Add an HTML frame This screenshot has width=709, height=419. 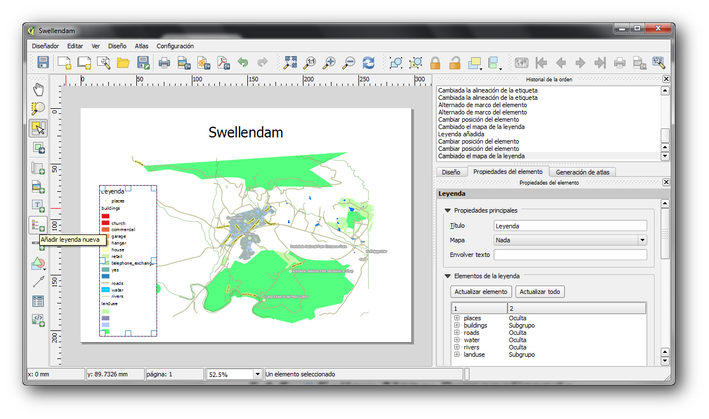pos(38,320)
